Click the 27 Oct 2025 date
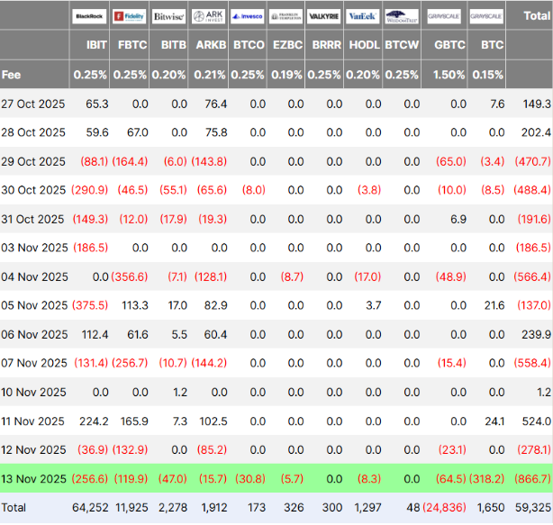553x525 pixels. (x=34, y=104)
